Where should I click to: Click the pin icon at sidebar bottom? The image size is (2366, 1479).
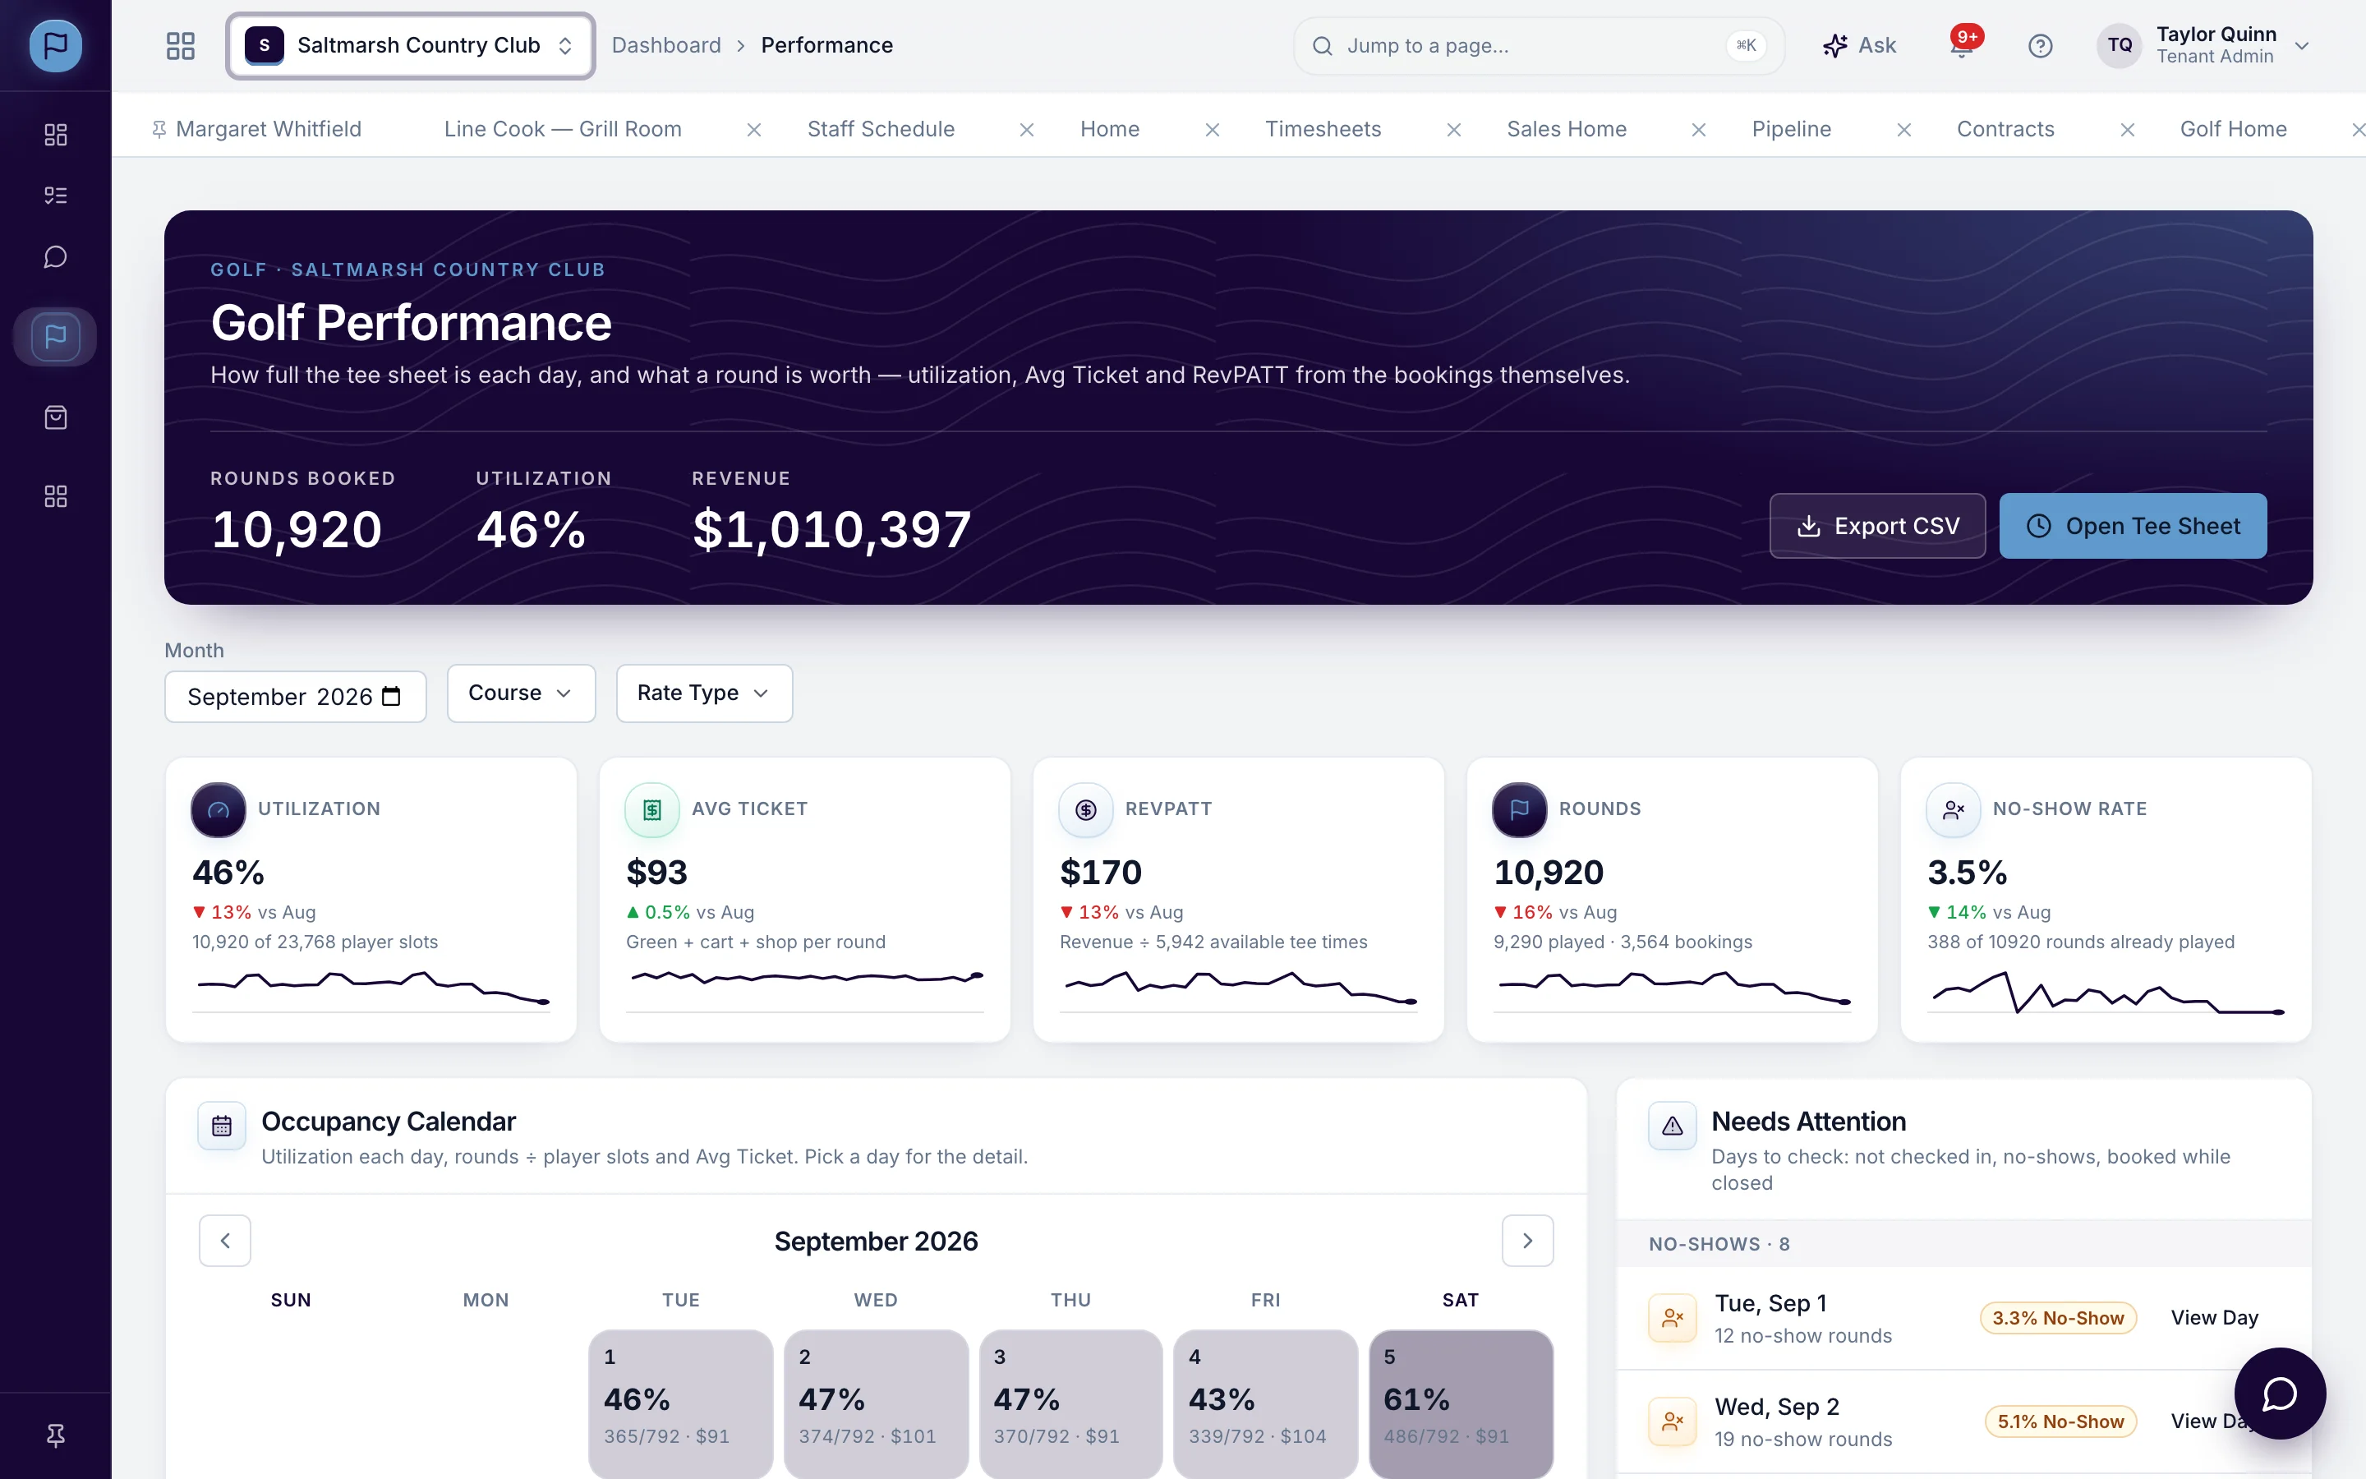[x=56, y=1435]
